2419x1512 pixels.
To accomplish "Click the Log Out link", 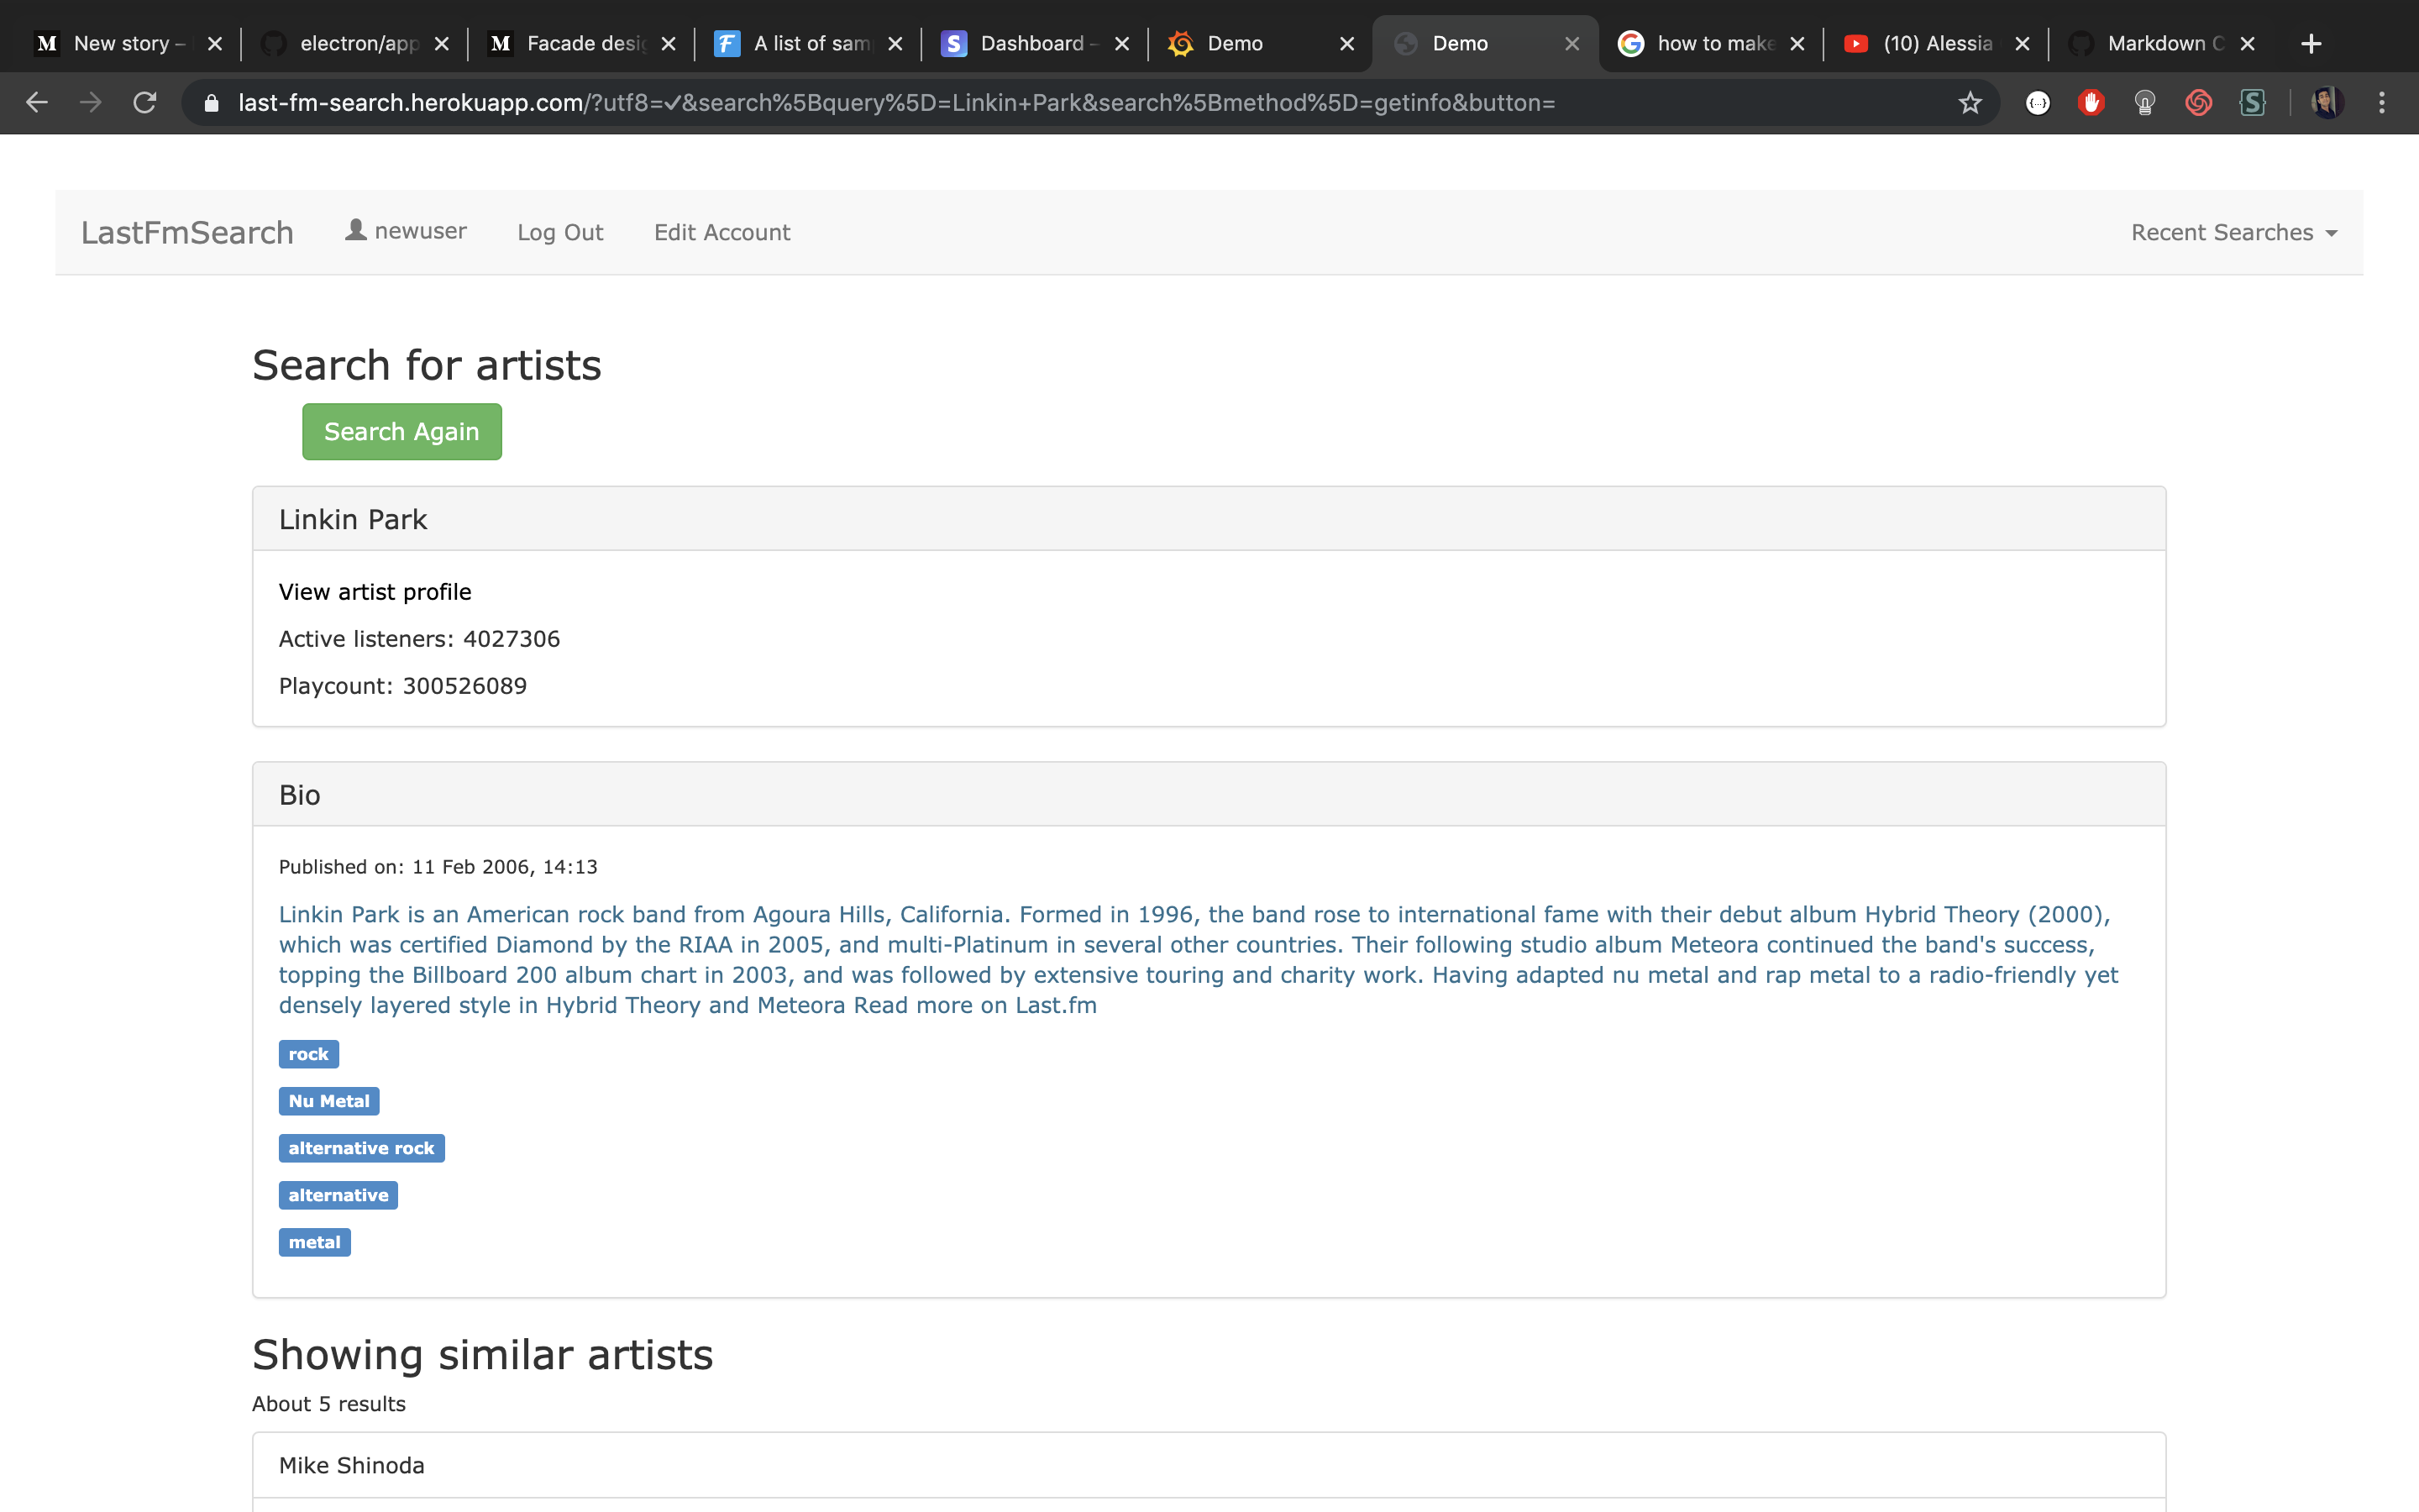I will click(559, 232).
